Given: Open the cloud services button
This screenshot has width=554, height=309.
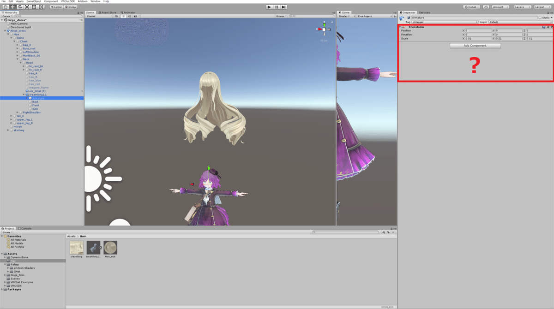Looking at the screenshot, I should 486,7.
